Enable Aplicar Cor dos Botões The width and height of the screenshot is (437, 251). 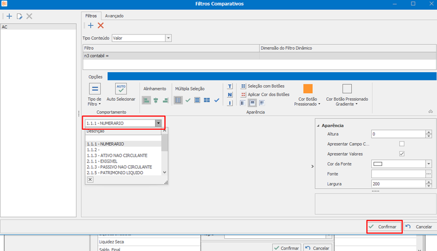(x=265, y=94)
